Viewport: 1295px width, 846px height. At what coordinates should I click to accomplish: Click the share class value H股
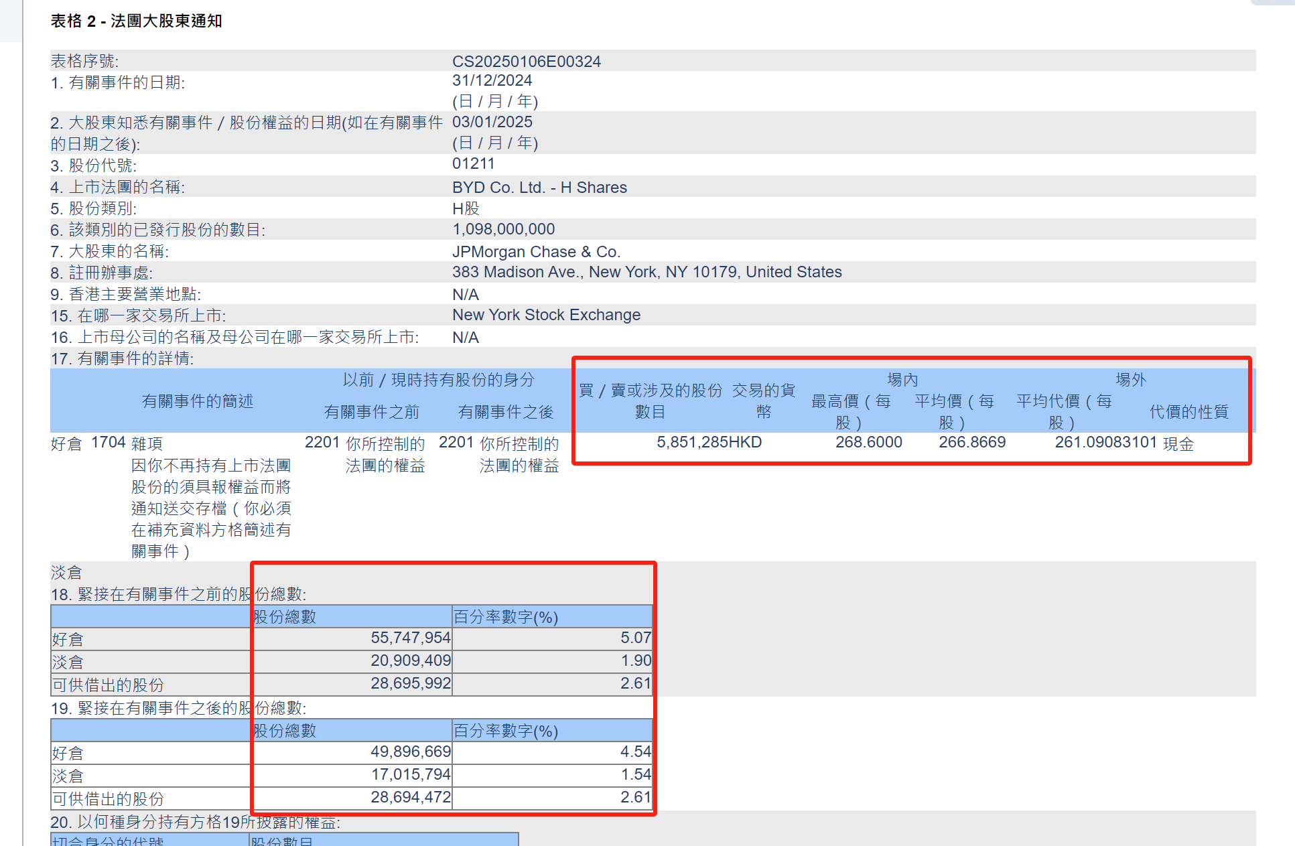click(466, 208)
